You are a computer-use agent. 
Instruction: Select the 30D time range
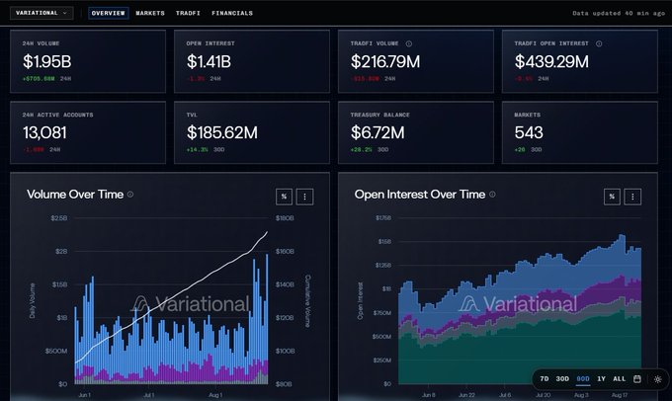click(562, 378)
